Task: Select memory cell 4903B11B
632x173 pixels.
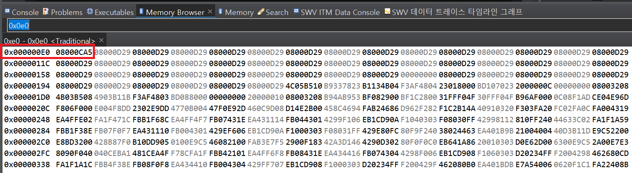Action: click(x=112, y=97)
